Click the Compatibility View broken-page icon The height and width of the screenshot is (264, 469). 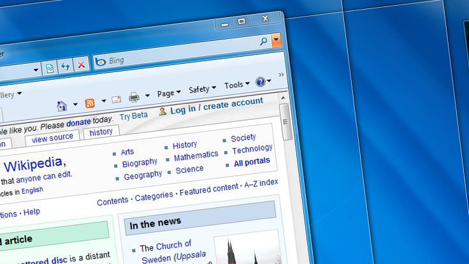coord(50,68)
